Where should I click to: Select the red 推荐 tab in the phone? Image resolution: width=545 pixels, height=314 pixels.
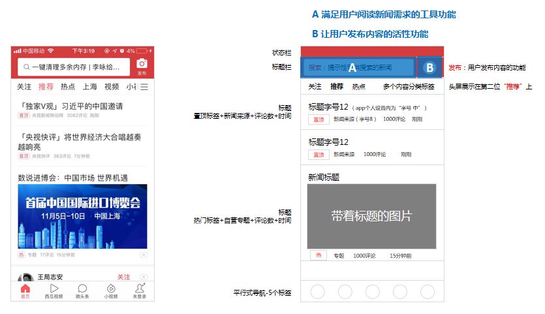pyautogui.click(x=46, y=87)
